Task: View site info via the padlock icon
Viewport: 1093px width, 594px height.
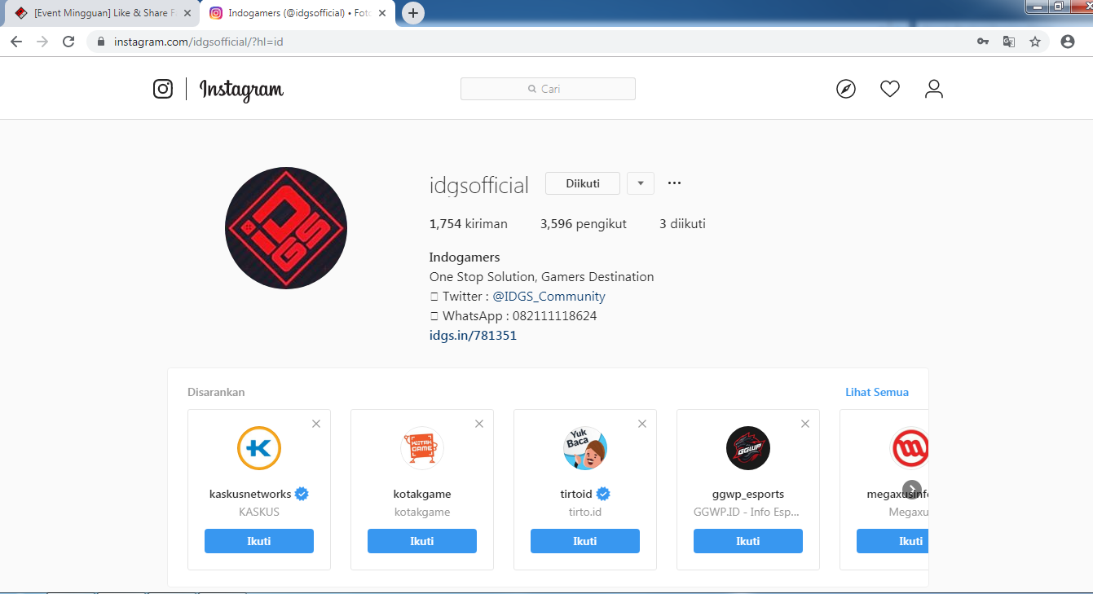Action: tap(101, 42)
